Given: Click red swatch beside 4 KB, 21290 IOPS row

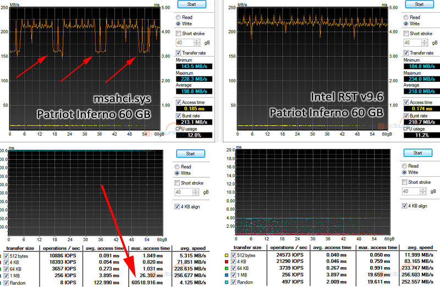Looking at the screenshot, I should (x=227, y=262).
